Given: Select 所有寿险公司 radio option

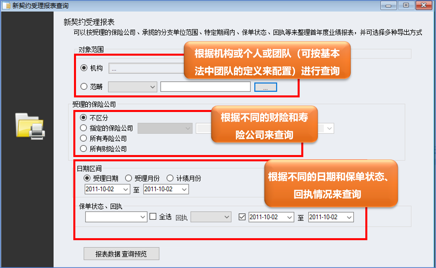Looking at the screenshot, I should [x=83, y=138].
